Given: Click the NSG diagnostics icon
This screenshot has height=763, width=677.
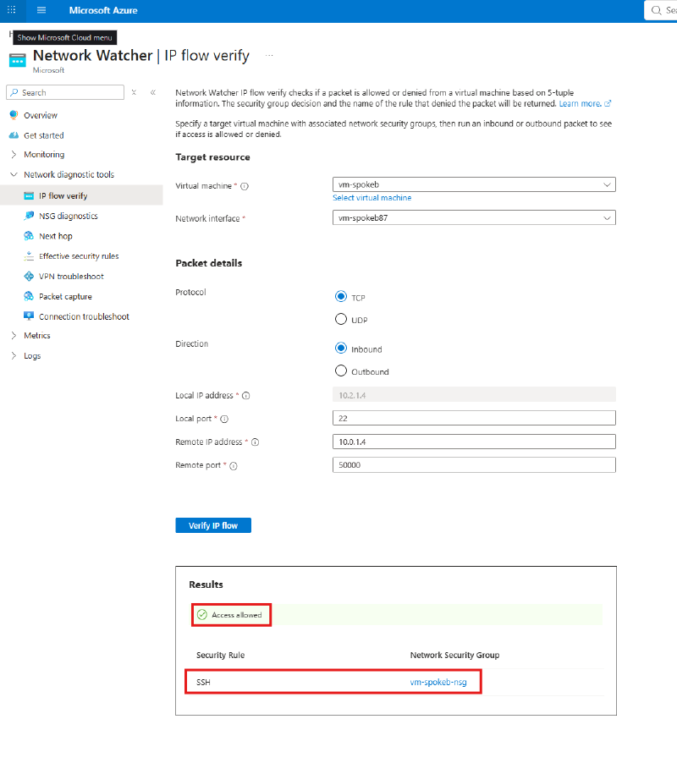Looking at the screenshot, I should click(x=29, y=216).
